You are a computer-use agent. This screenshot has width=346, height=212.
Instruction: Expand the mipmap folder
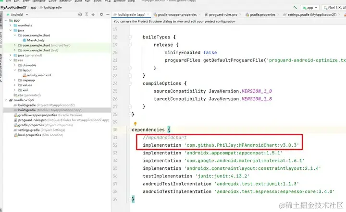click(x=15, y=80)
